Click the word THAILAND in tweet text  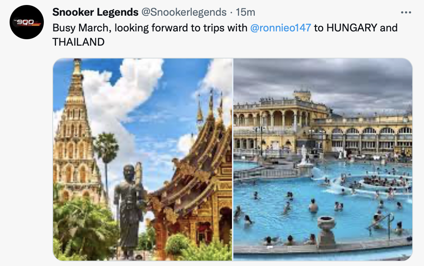point(78,42)
